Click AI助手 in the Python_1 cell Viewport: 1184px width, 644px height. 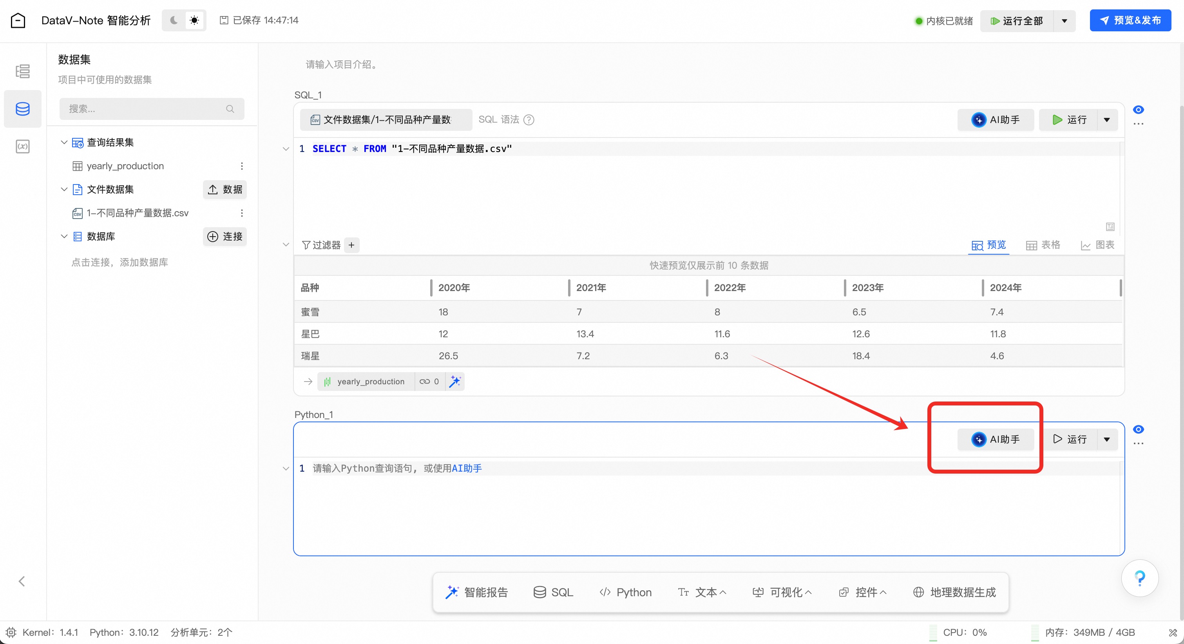996,440
